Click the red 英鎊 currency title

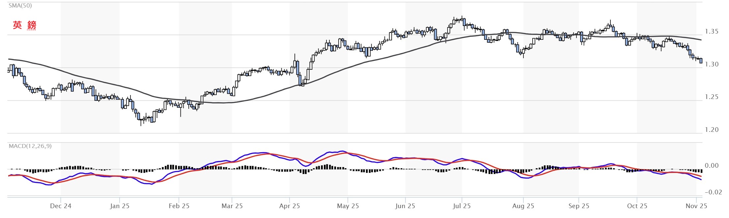click(x=24, y=25)
